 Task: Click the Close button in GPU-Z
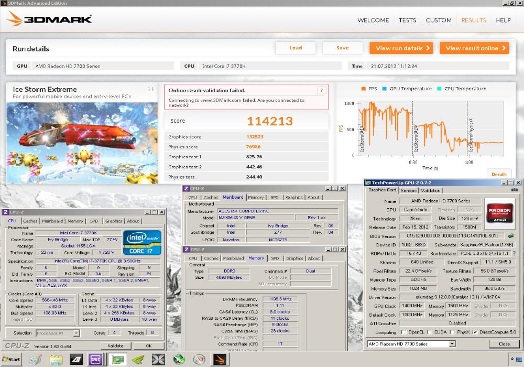504,343
